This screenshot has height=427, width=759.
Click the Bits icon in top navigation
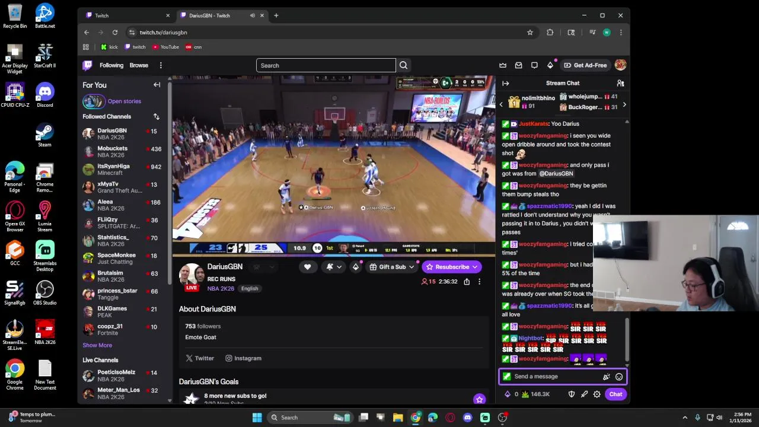pyautogui.click(x=550, y=65)
